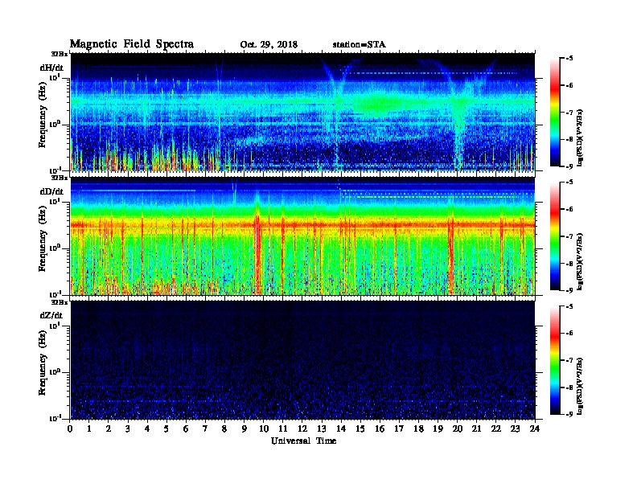
Task: Click the "-8" tick of the dD/dt color scale
Action: [x=569, y=264]
